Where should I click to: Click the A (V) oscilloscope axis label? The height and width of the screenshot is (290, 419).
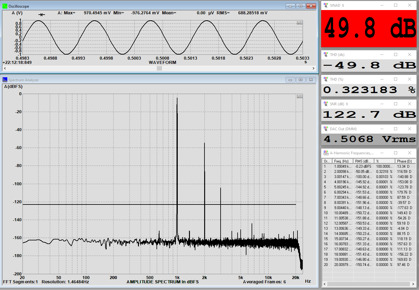coord(17,13)
